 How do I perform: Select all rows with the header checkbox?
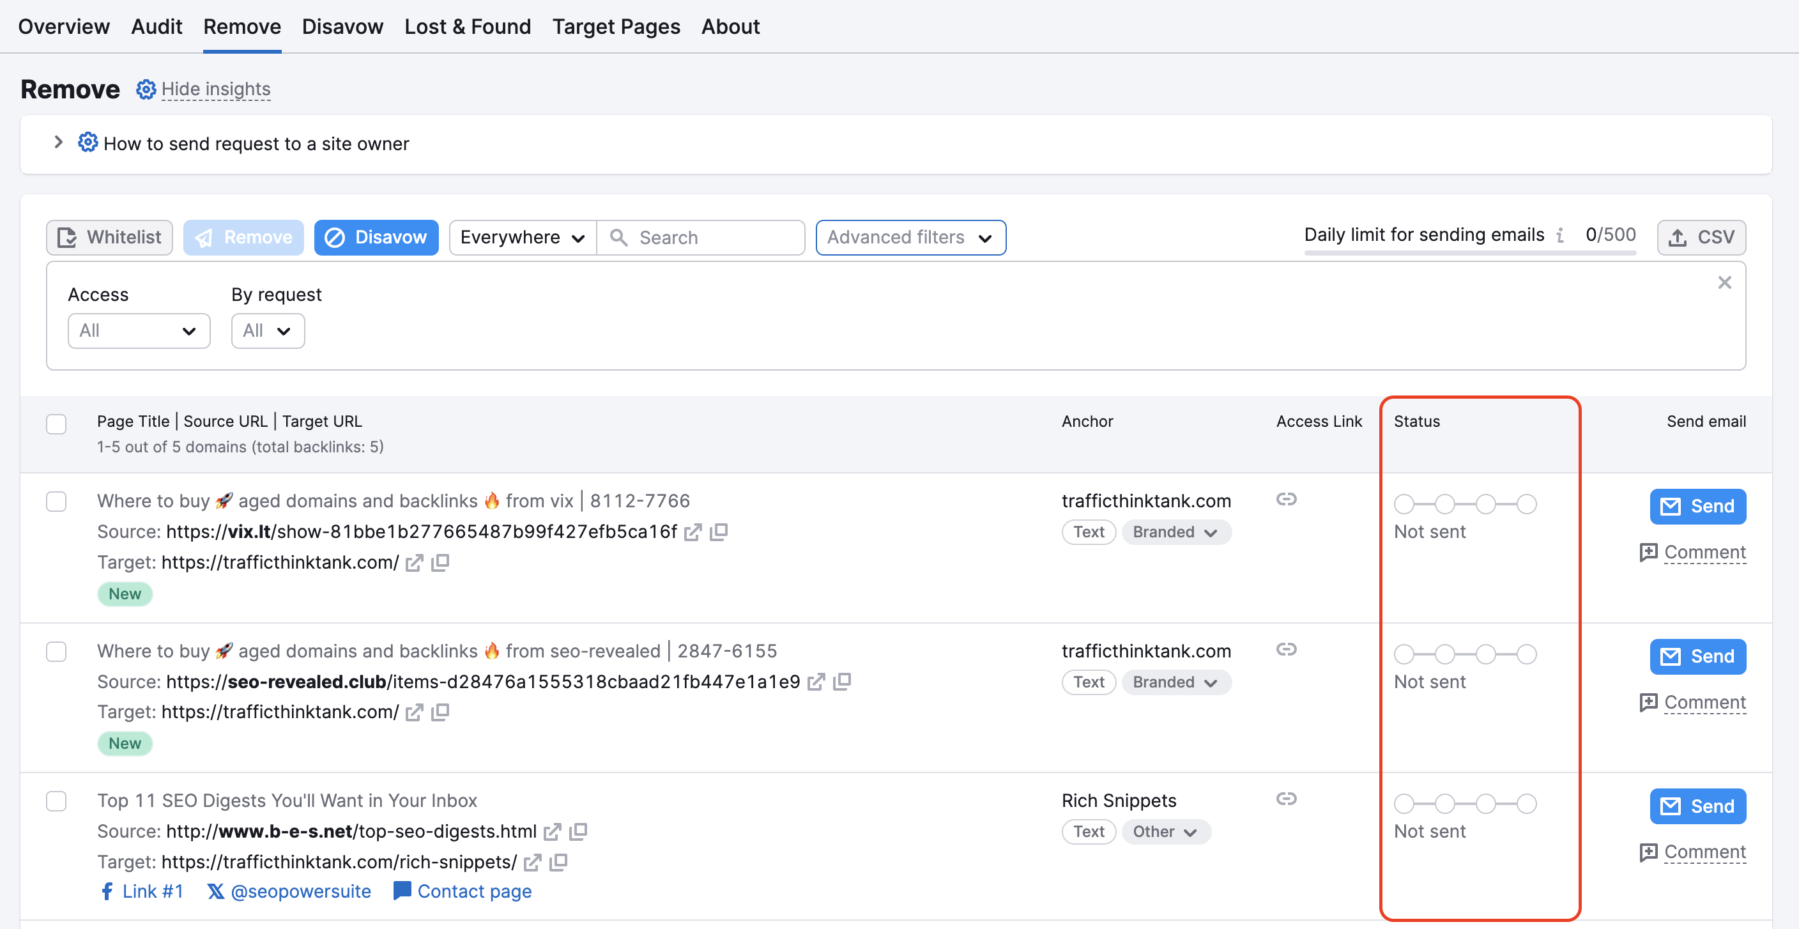pos(56,424)
